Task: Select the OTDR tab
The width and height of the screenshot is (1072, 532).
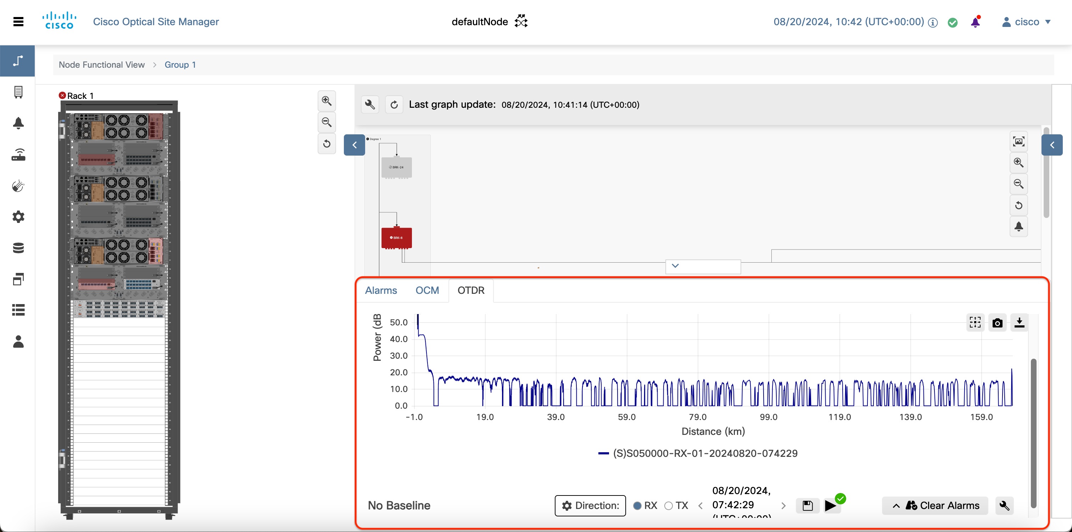Action: coord(471,290)
